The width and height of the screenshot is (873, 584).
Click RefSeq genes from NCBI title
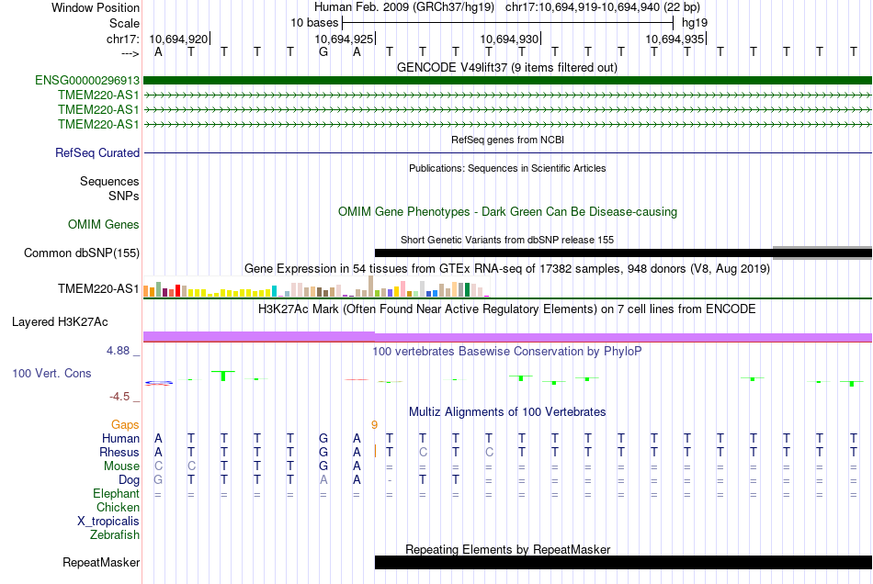click(508, 140)
